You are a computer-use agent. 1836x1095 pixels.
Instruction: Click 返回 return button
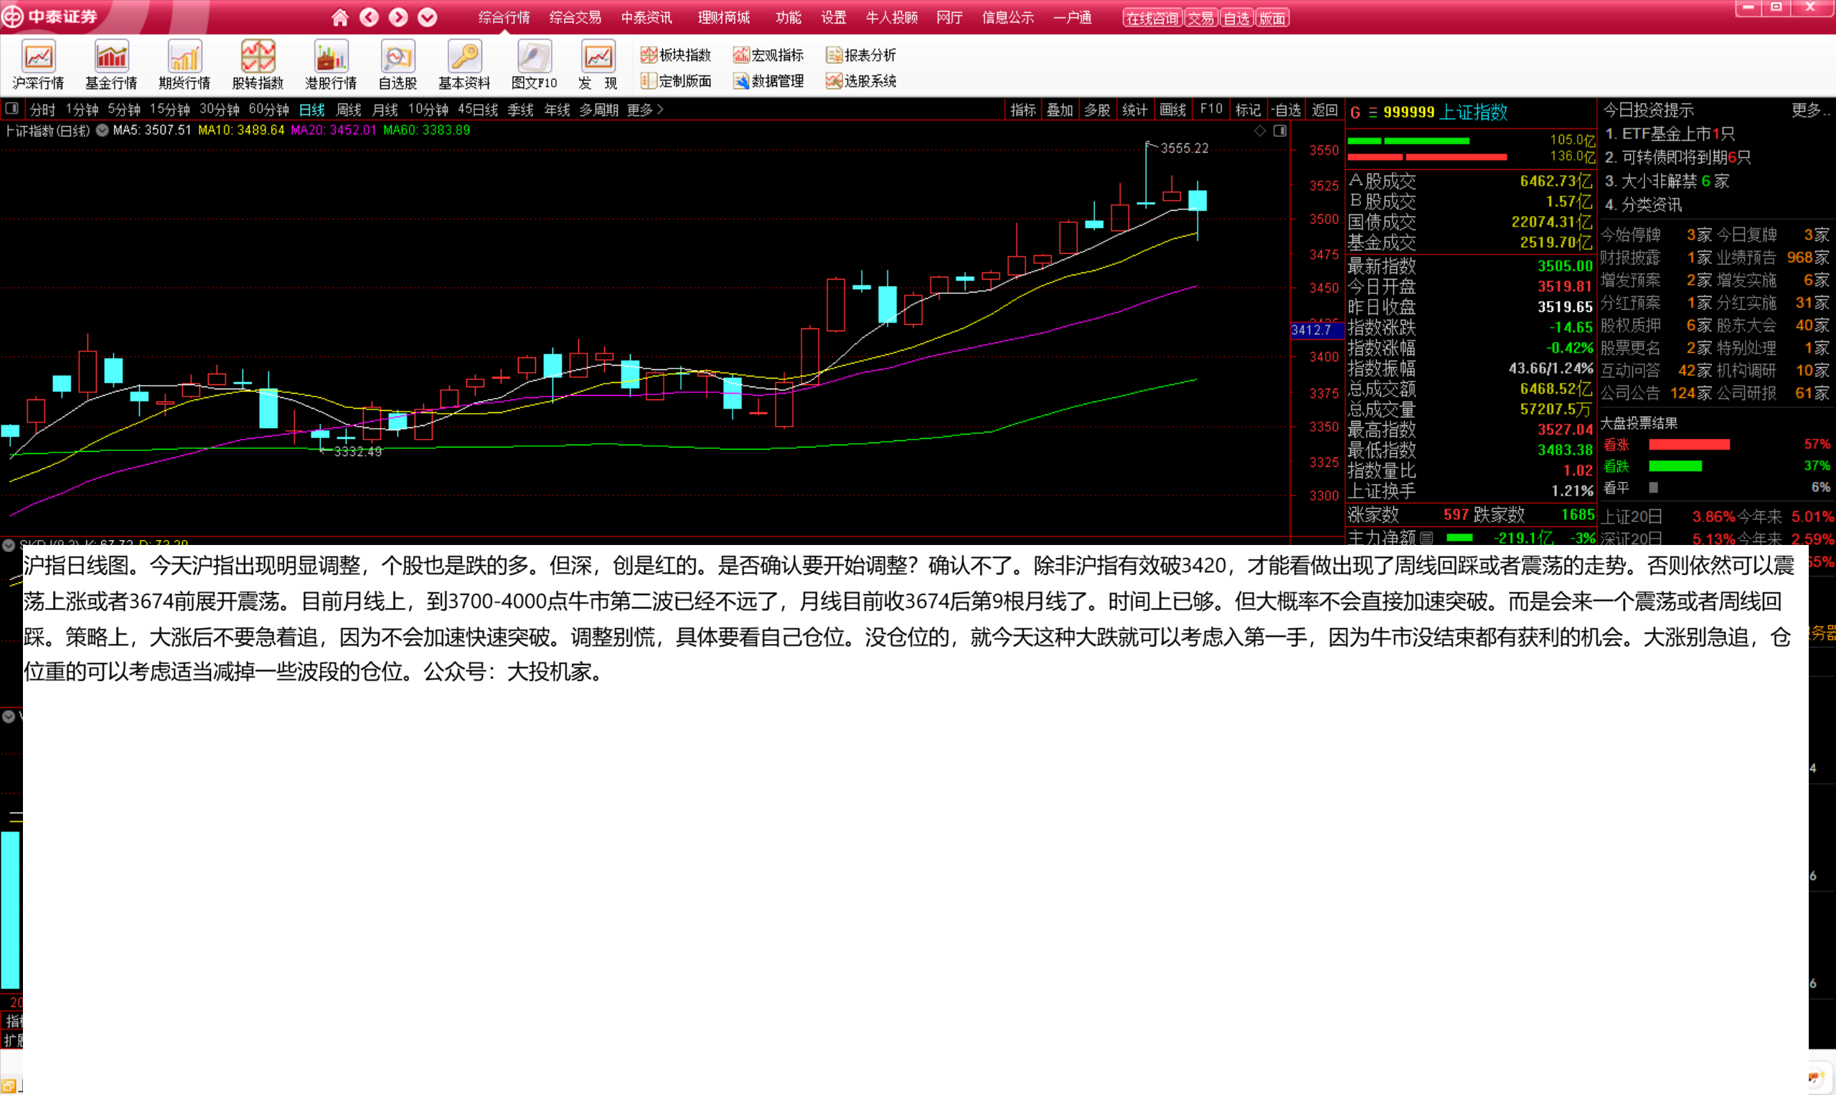tap(1324, 110)
